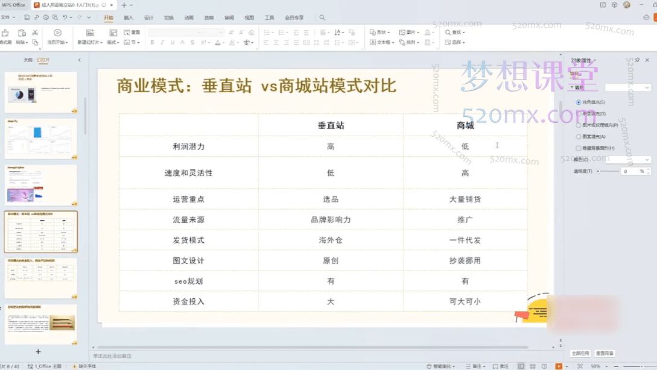This screenshot has height=370, width=657.
Task: Insert a picture
Action: pos(408,31)
